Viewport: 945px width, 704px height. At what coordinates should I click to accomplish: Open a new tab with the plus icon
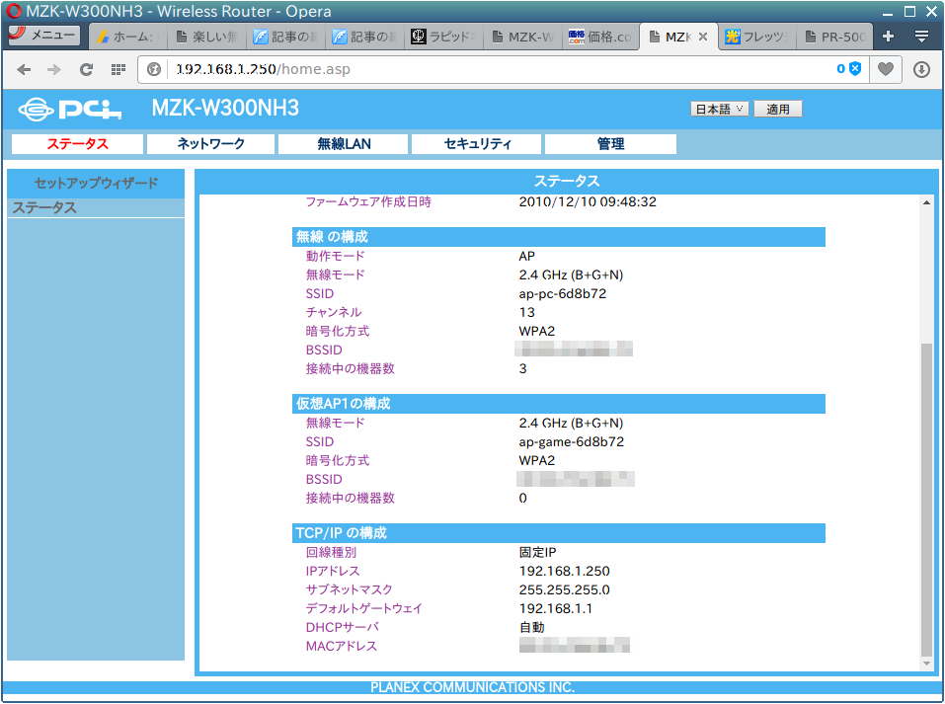[888, 37]
